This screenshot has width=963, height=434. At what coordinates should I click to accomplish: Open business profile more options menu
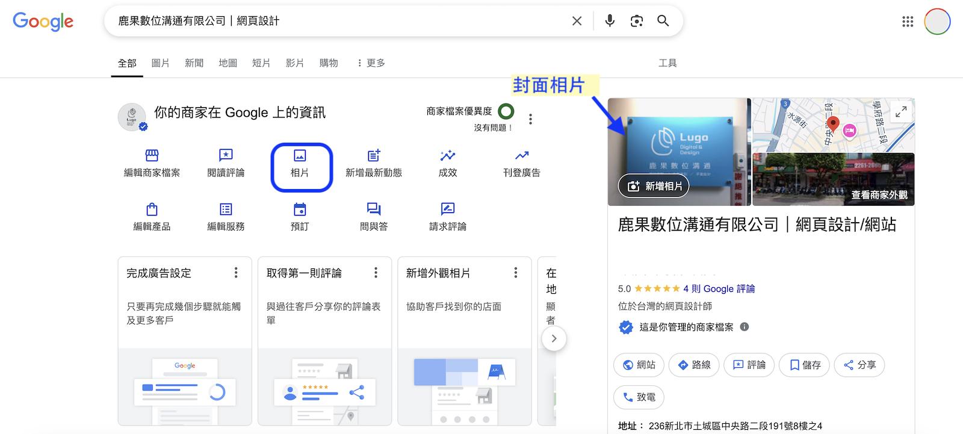pyautogui.click(x=530, y=119)
